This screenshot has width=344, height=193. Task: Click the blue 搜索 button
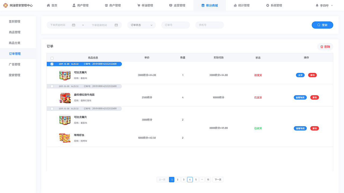[x=322, y=25]
